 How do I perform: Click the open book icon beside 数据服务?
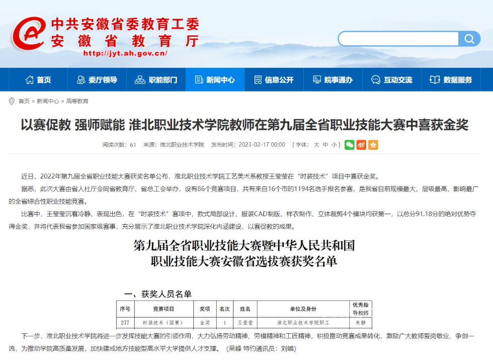[x=435, y=80]
